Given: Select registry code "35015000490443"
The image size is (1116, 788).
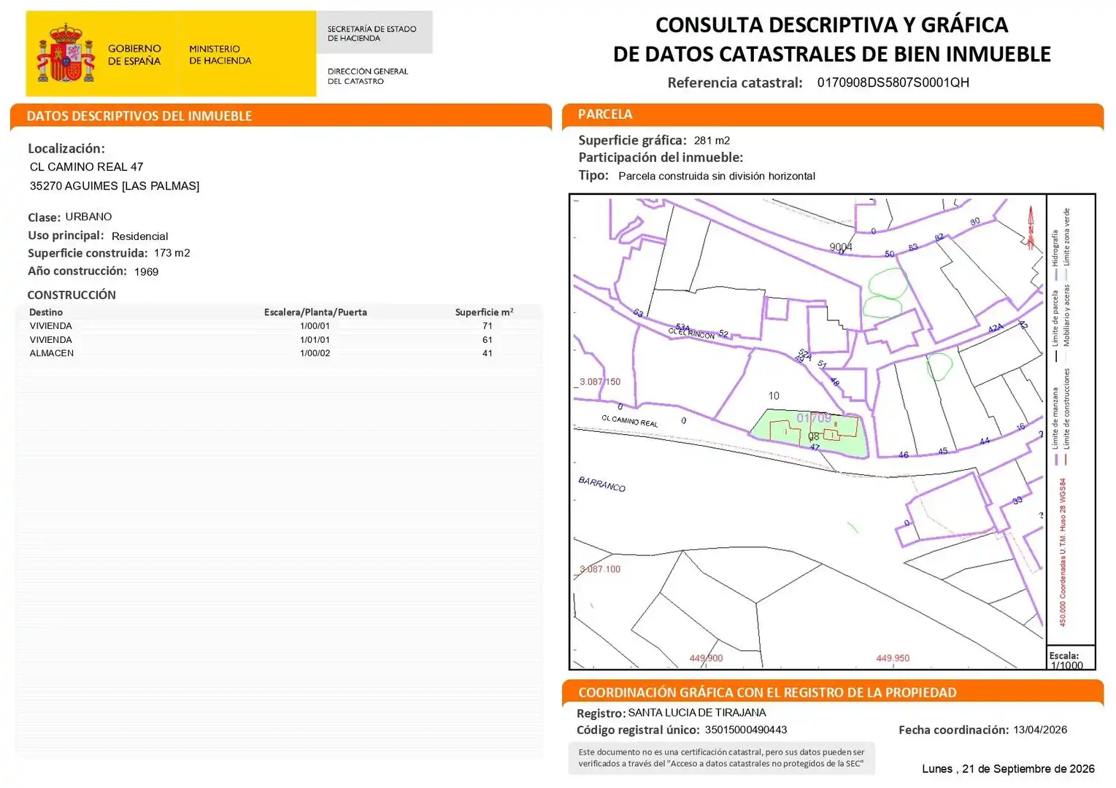Looking at the screenshot, I should click(x=746, y=730).
